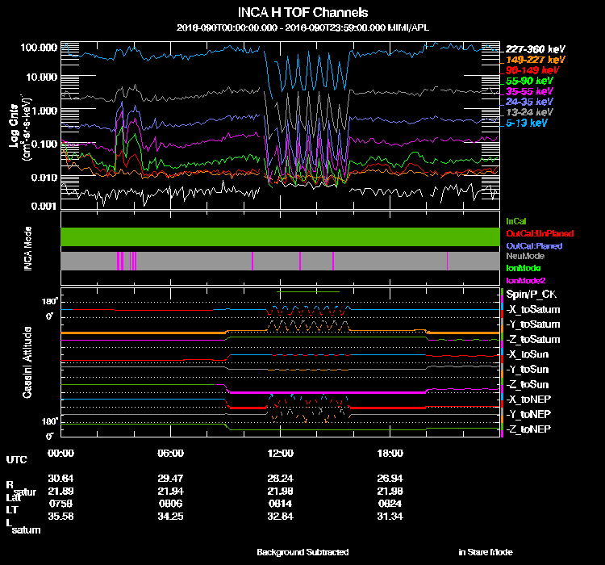The image size is (605, 565).
Task: Click the 06:00 UTC time axis label
Action: click(171, 453)
